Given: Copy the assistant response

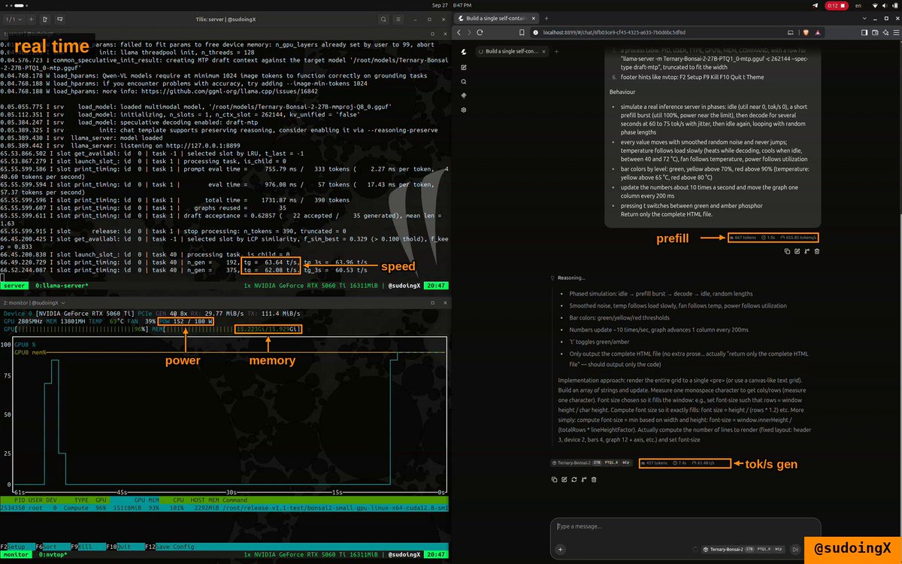Looking at the screenshot, I should [x=554, y=480].
